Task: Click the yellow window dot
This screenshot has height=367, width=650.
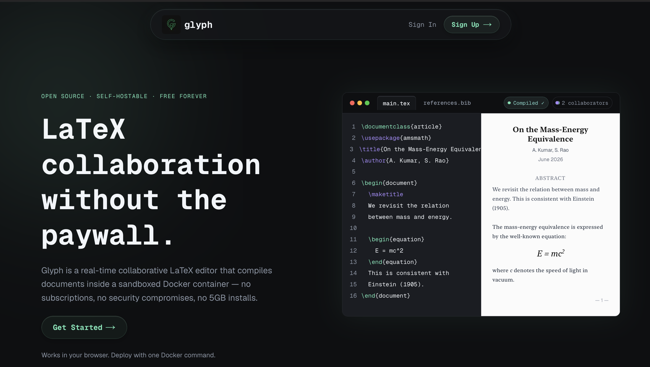Action: [360, 103]
